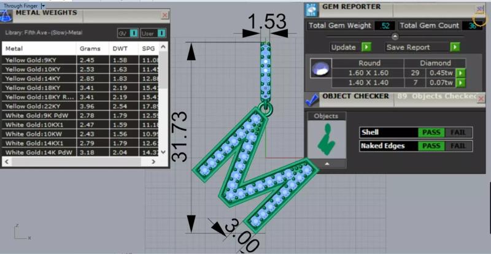This screenshot has height=254, width=491.
Task: Click metal list scroll right arrow
Action: point(153,161)
